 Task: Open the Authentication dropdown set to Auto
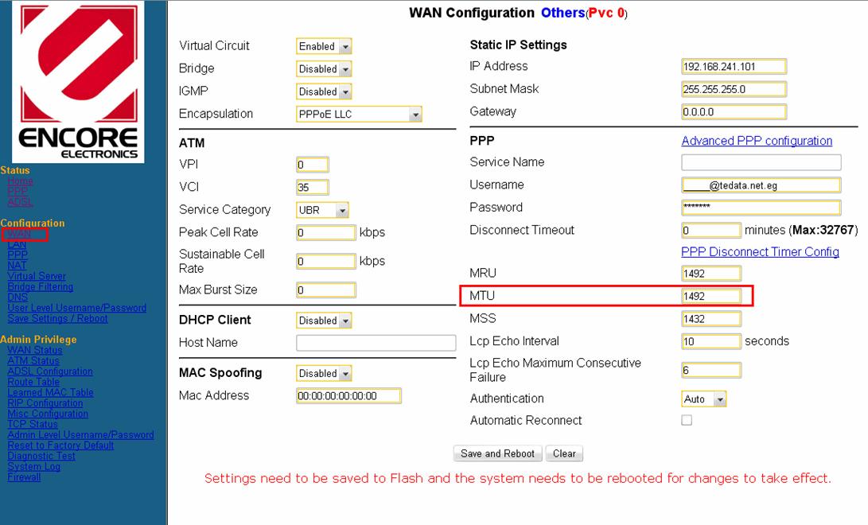point(703,399)
